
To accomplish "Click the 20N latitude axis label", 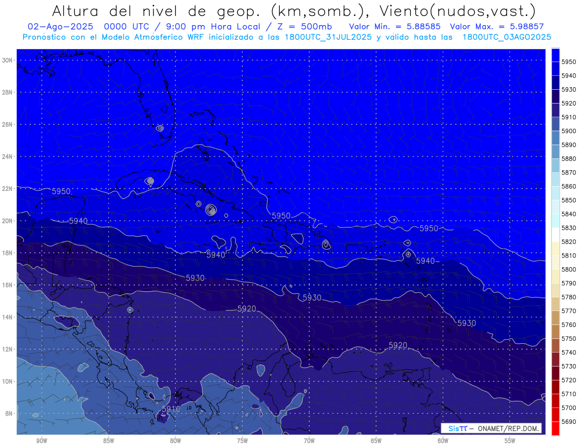I will click(7, 221).
